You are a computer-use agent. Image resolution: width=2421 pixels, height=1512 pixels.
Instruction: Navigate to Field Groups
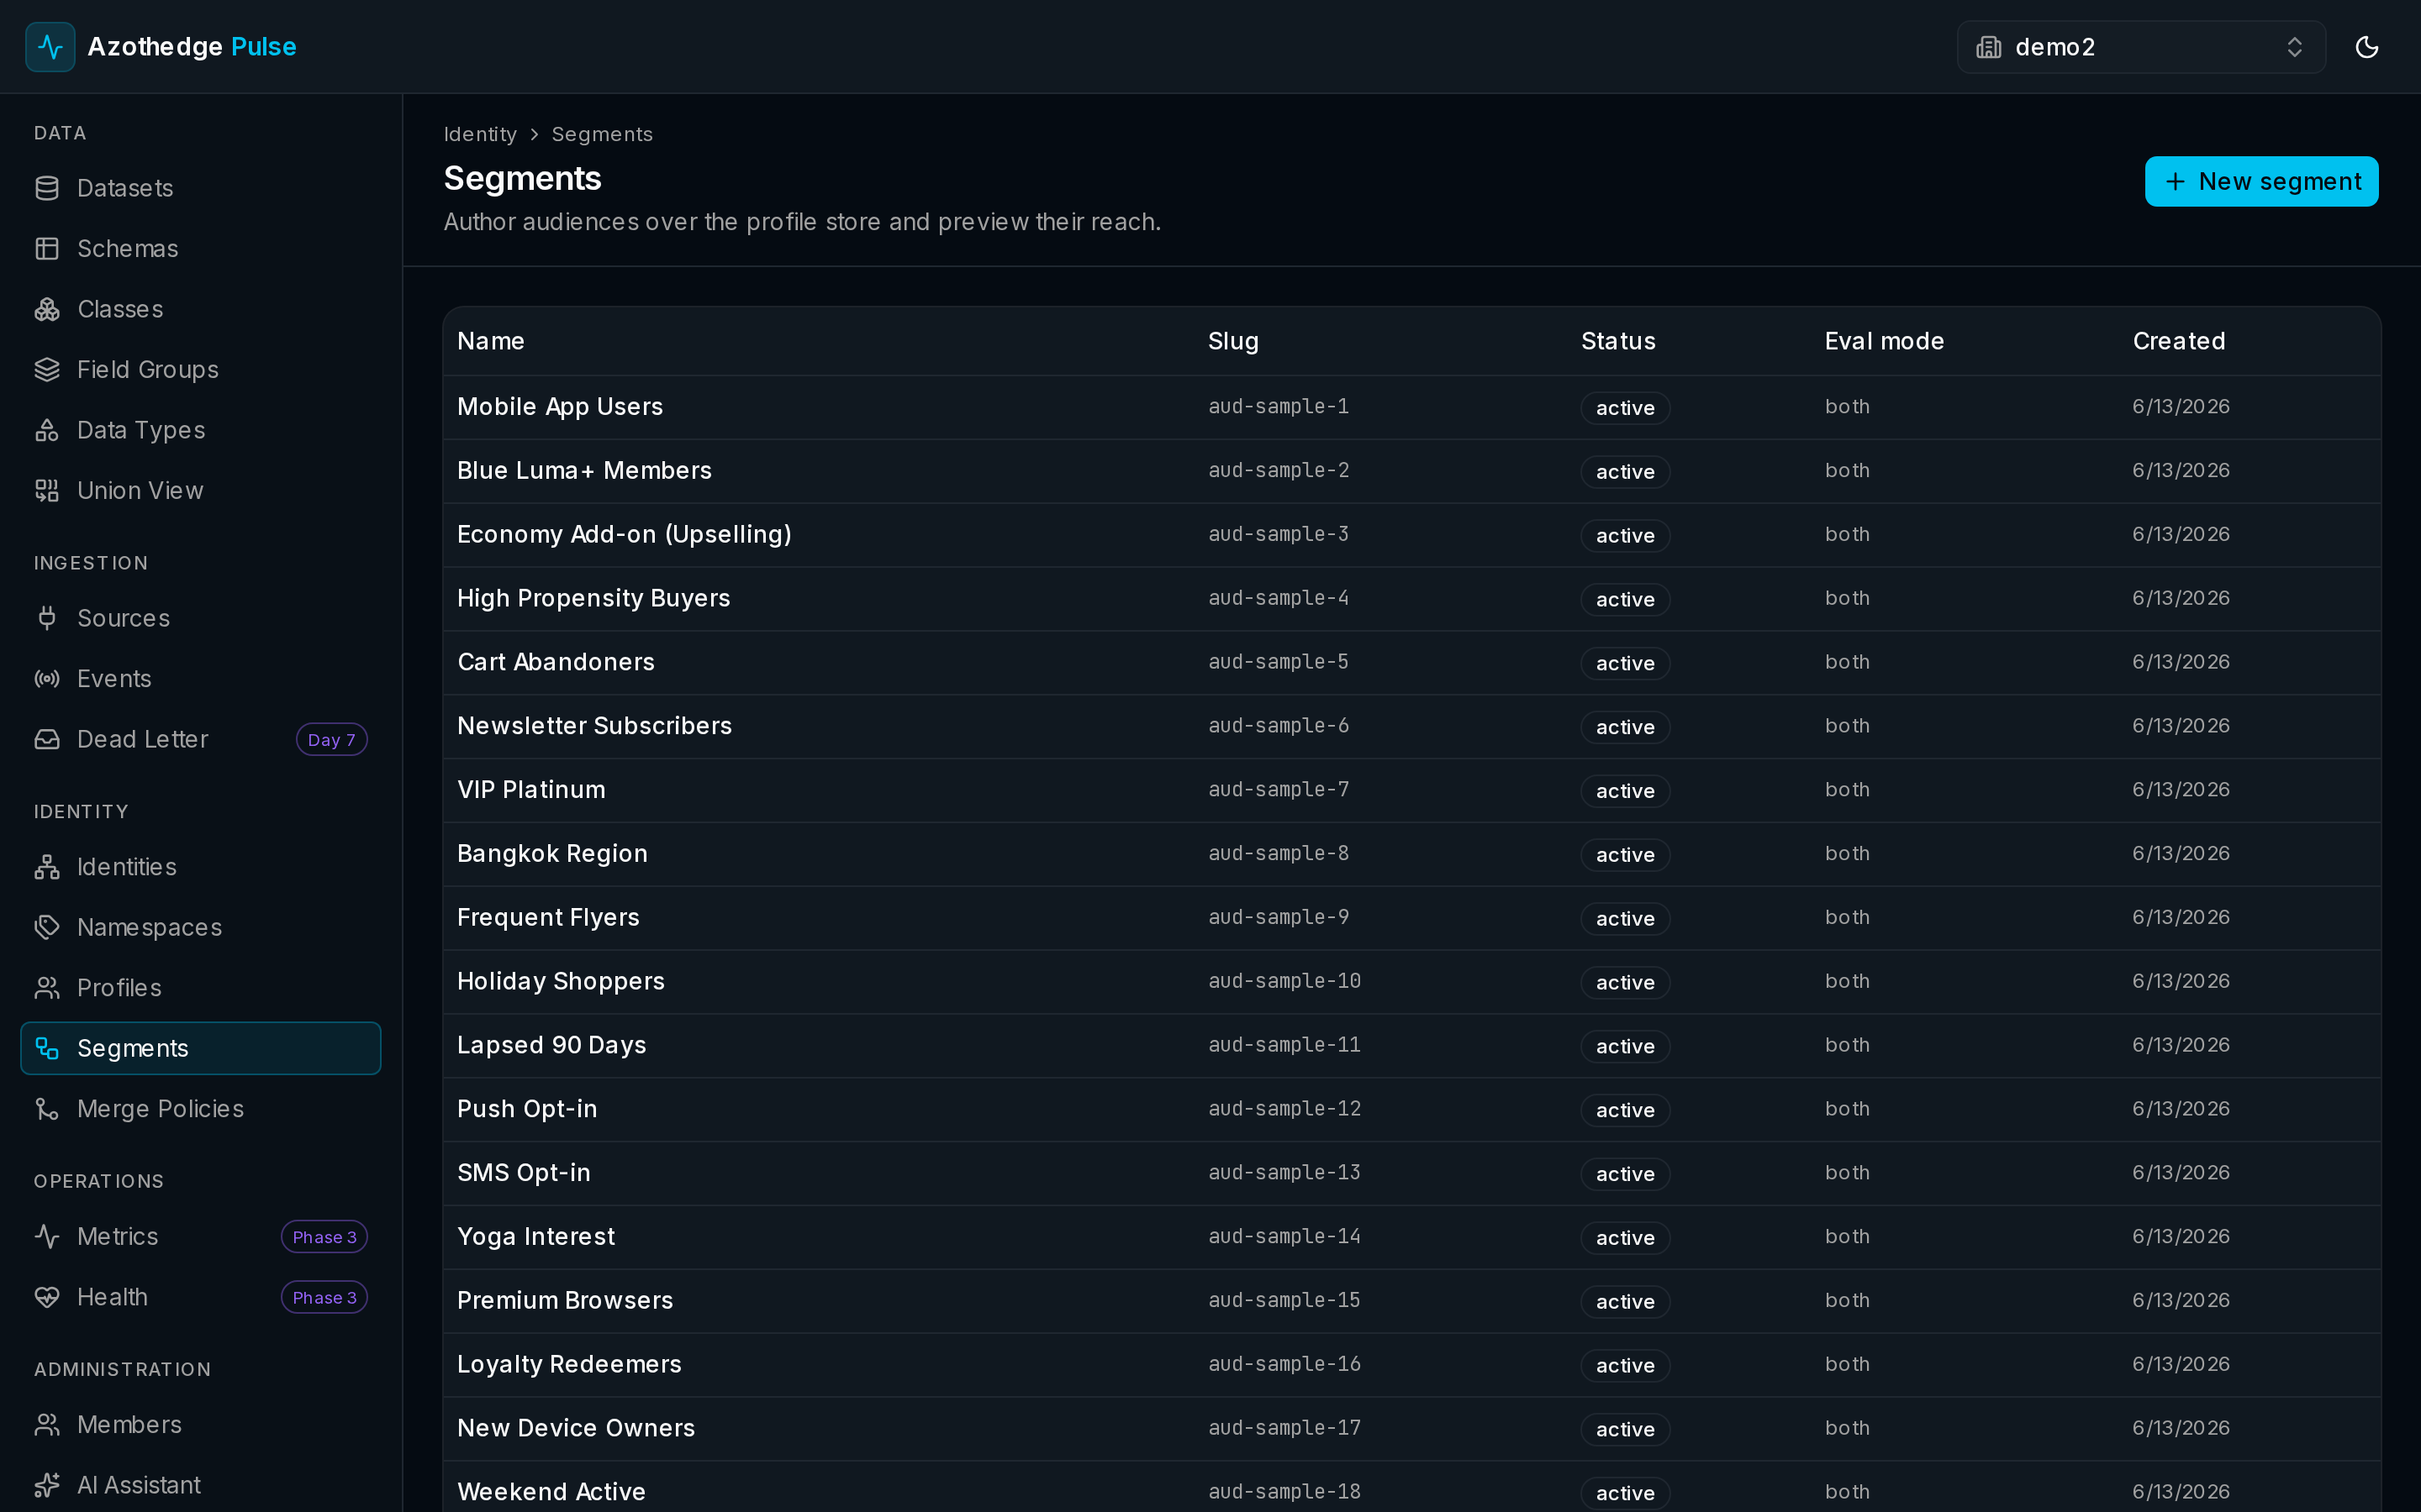(x=200, y=370)
